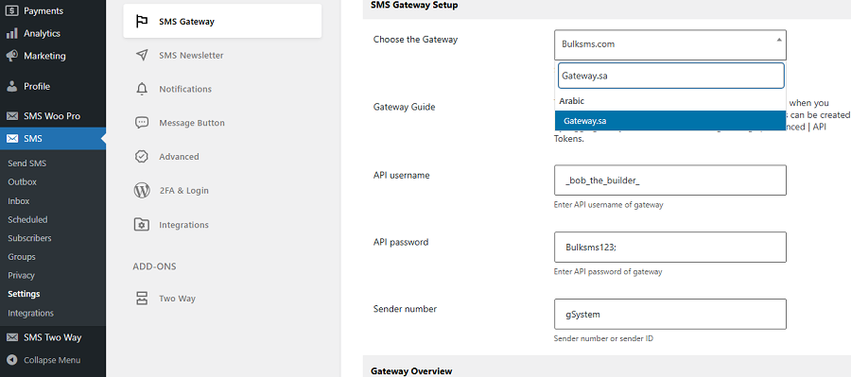Click the Profile person icon
Screen dimensions: 851x377
pyautogui.click(x=12, y=86)
